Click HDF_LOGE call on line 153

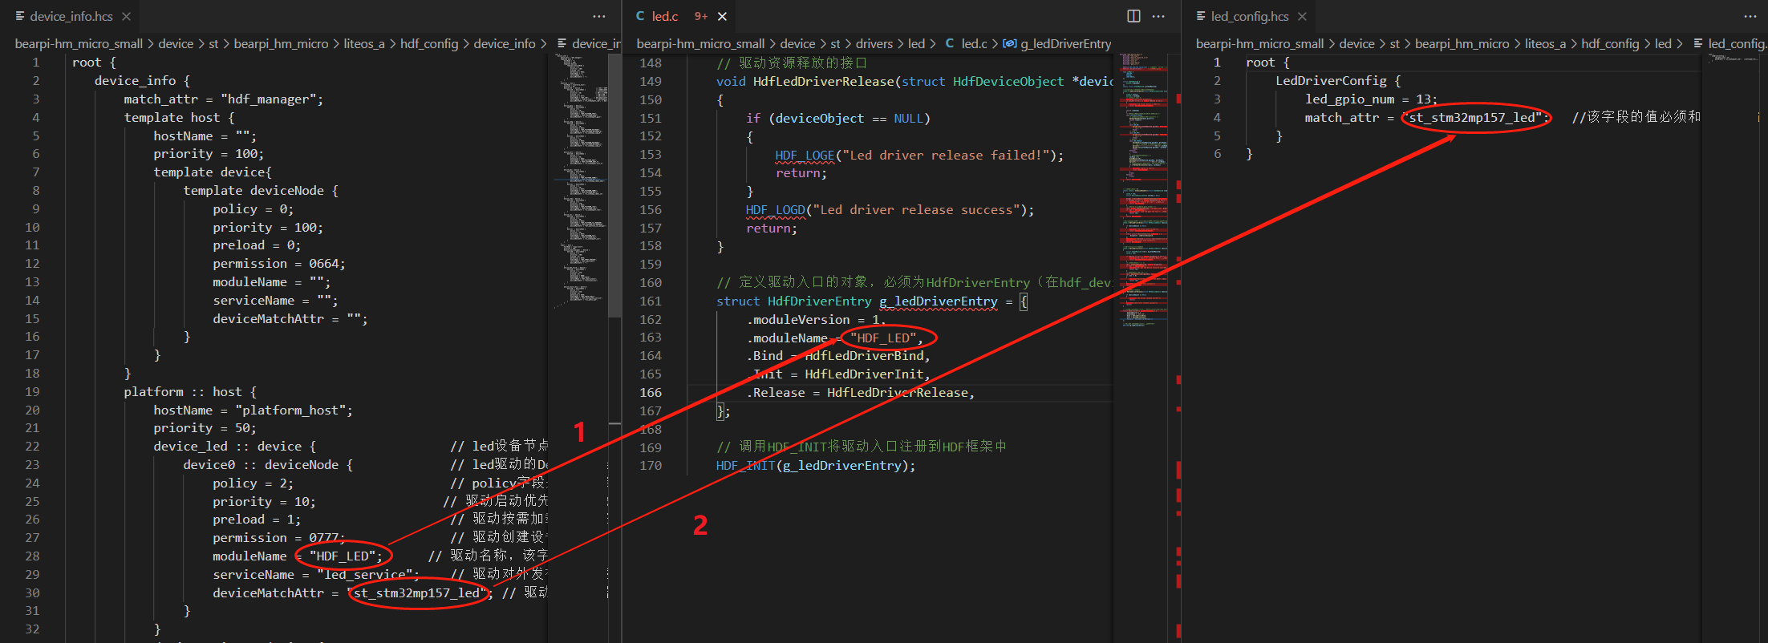point(805,155)
